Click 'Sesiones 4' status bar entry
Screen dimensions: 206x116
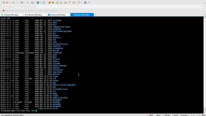coord(184,115)
